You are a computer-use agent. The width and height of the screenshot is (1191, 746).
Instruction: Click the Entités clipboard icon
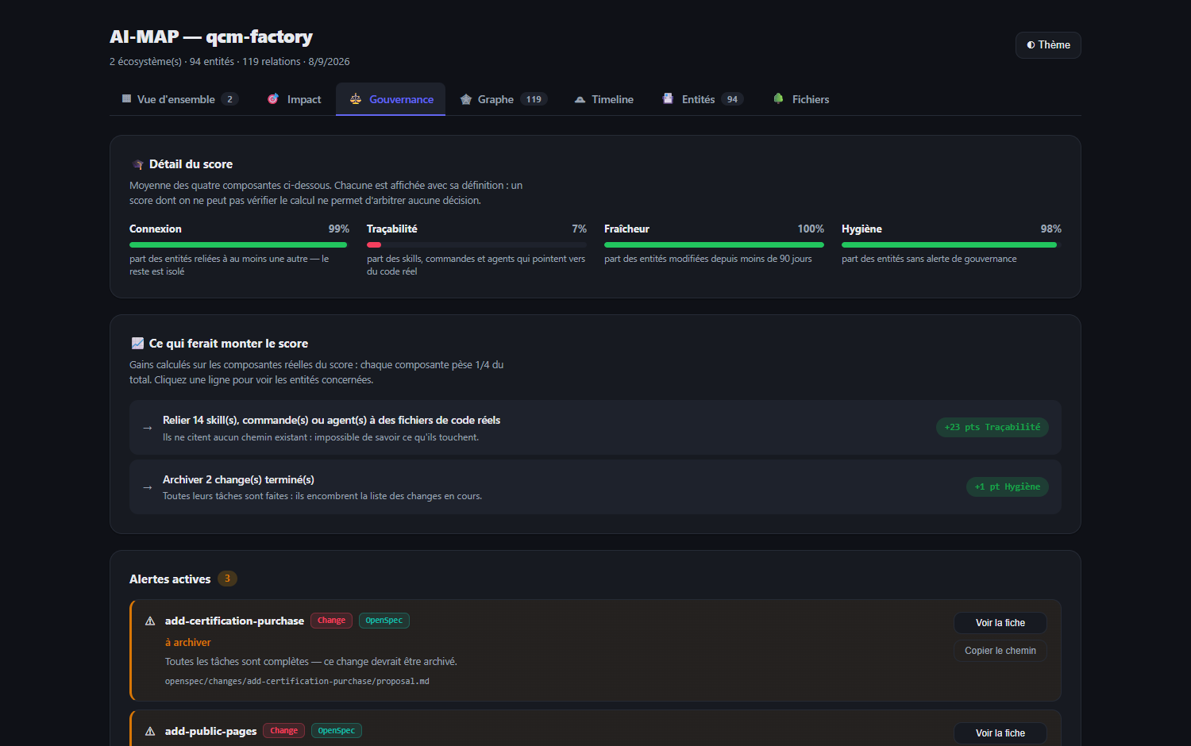668,98
